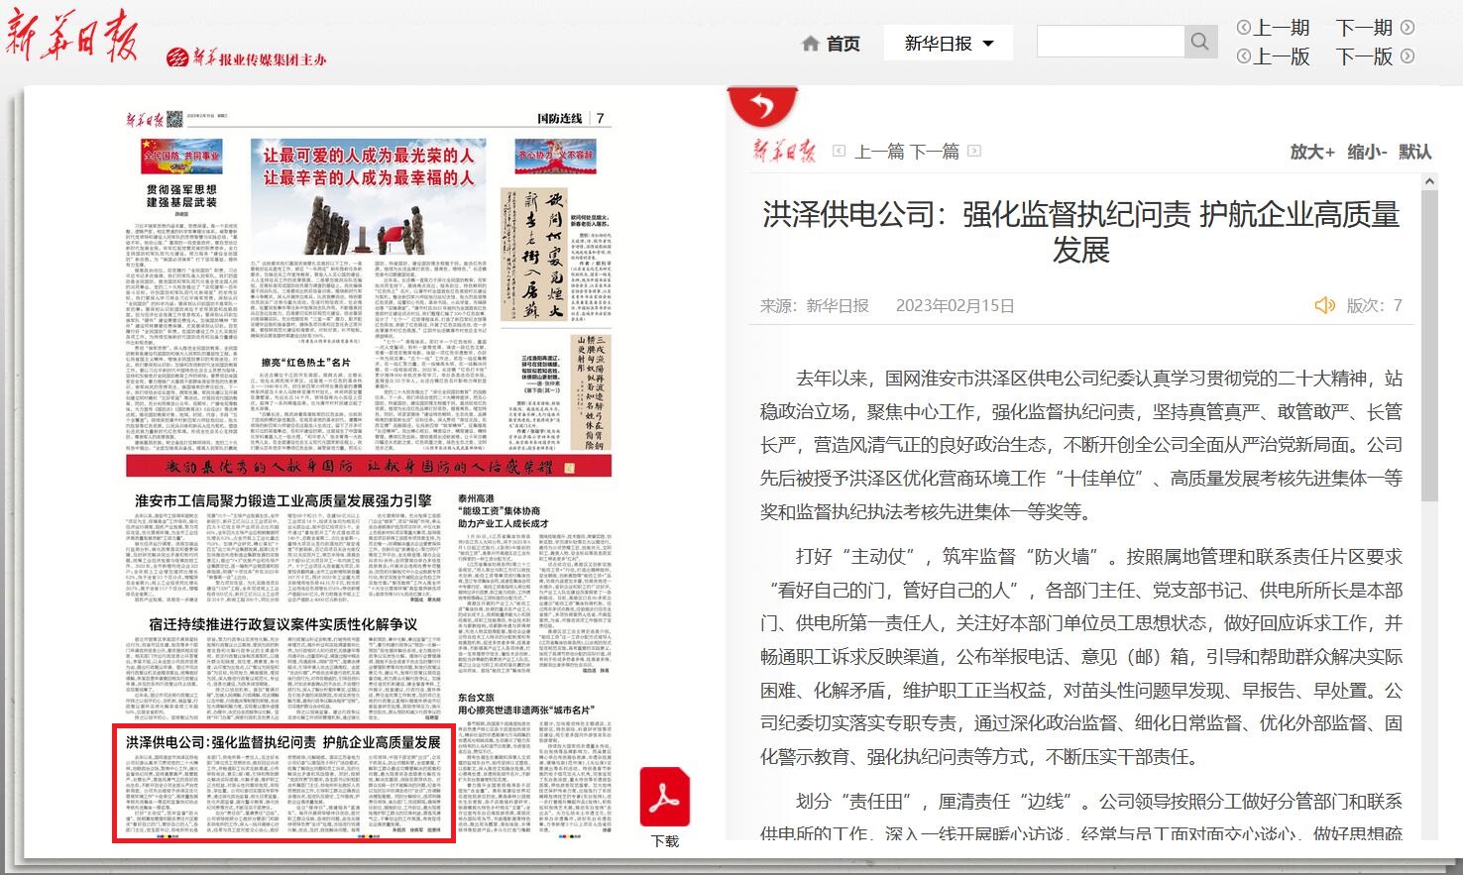The image size is (1463, 875).
Task: Click the home icon beside 首页
Action: pos(810,44)
